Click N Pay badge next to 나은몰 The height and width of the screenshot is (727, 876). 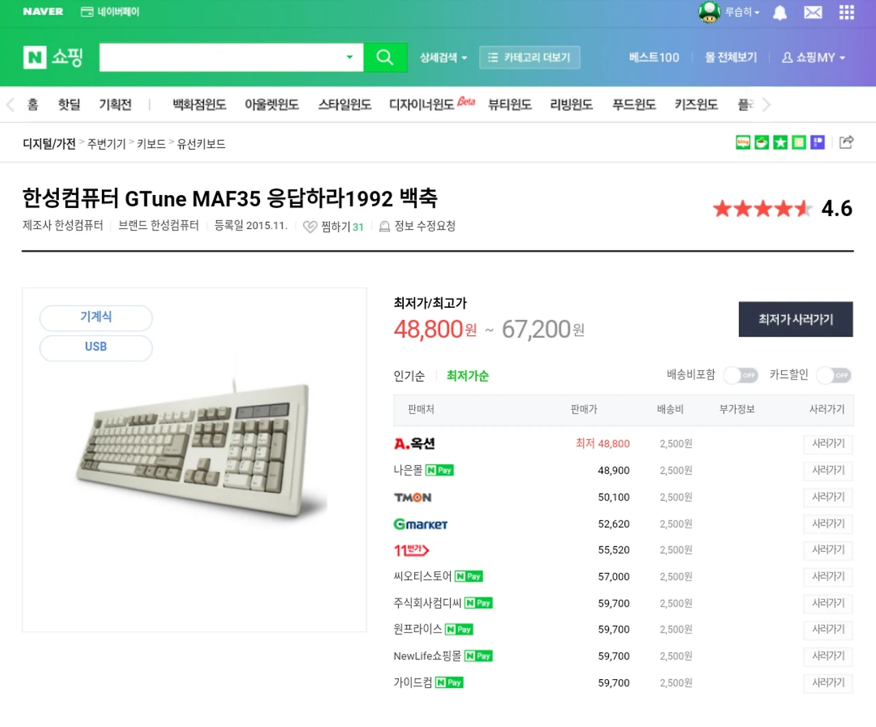pyautogui.click(x=439, y=471)
